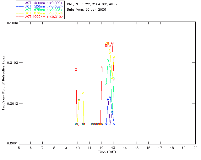
Task: Click the 13 hour x-axis tick label
Action: pos(113,148)
